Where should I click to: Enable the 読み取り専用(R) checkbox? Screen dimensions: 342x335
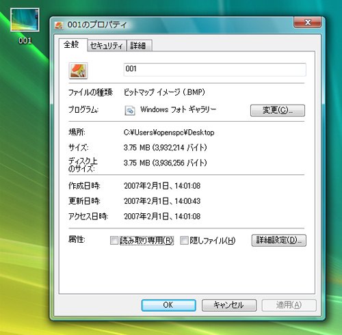(x=114, y=241)
